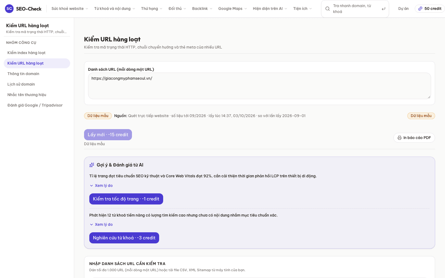Click the credit coin icon
Image resolution: width=445 pixels, height=278 pixels.
(420, 9)
